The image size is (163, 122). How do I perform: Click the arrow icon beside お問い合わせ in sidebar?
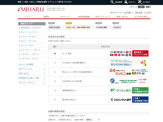click(44, 74)
